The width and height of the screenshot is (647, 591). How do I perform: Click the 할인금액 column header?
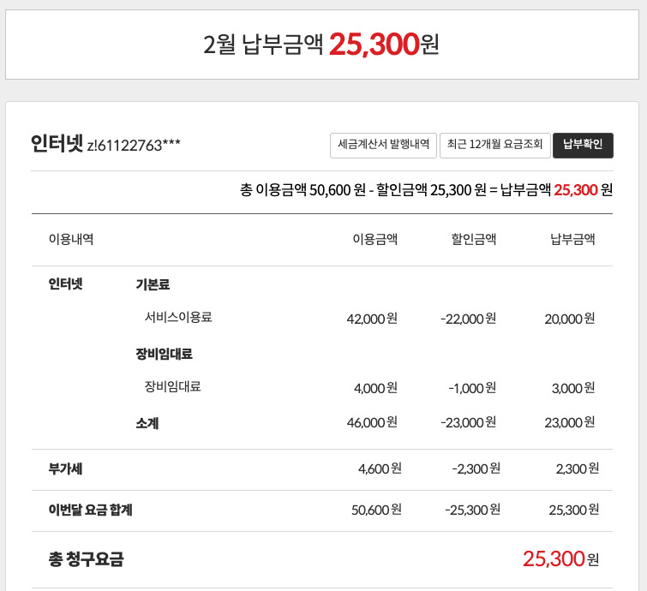click(x=474, y=240)
